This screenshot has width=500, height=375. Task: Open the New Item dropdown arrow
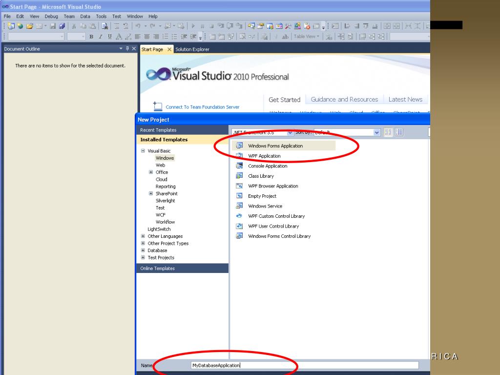click(45, 26)
